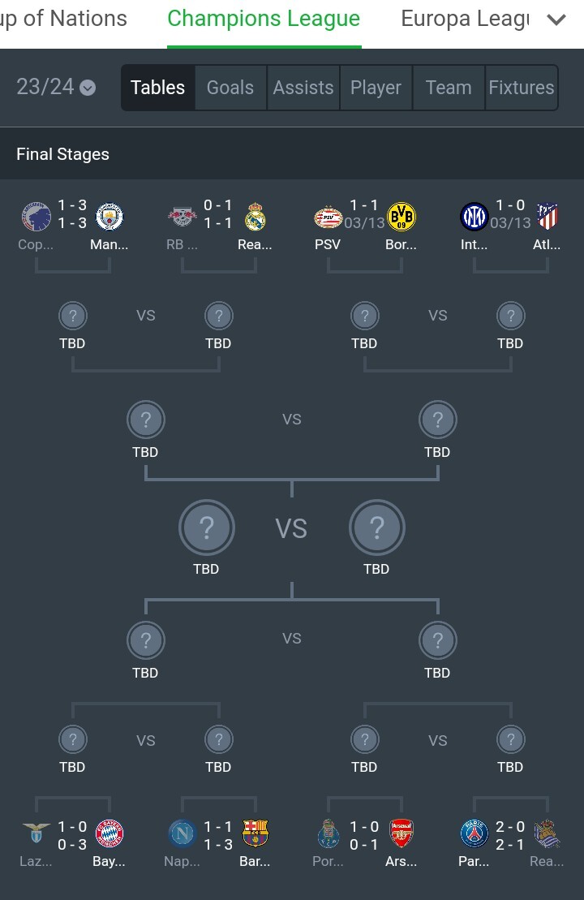Show the Assists tab
584x900 pixels.
[303, 88]
